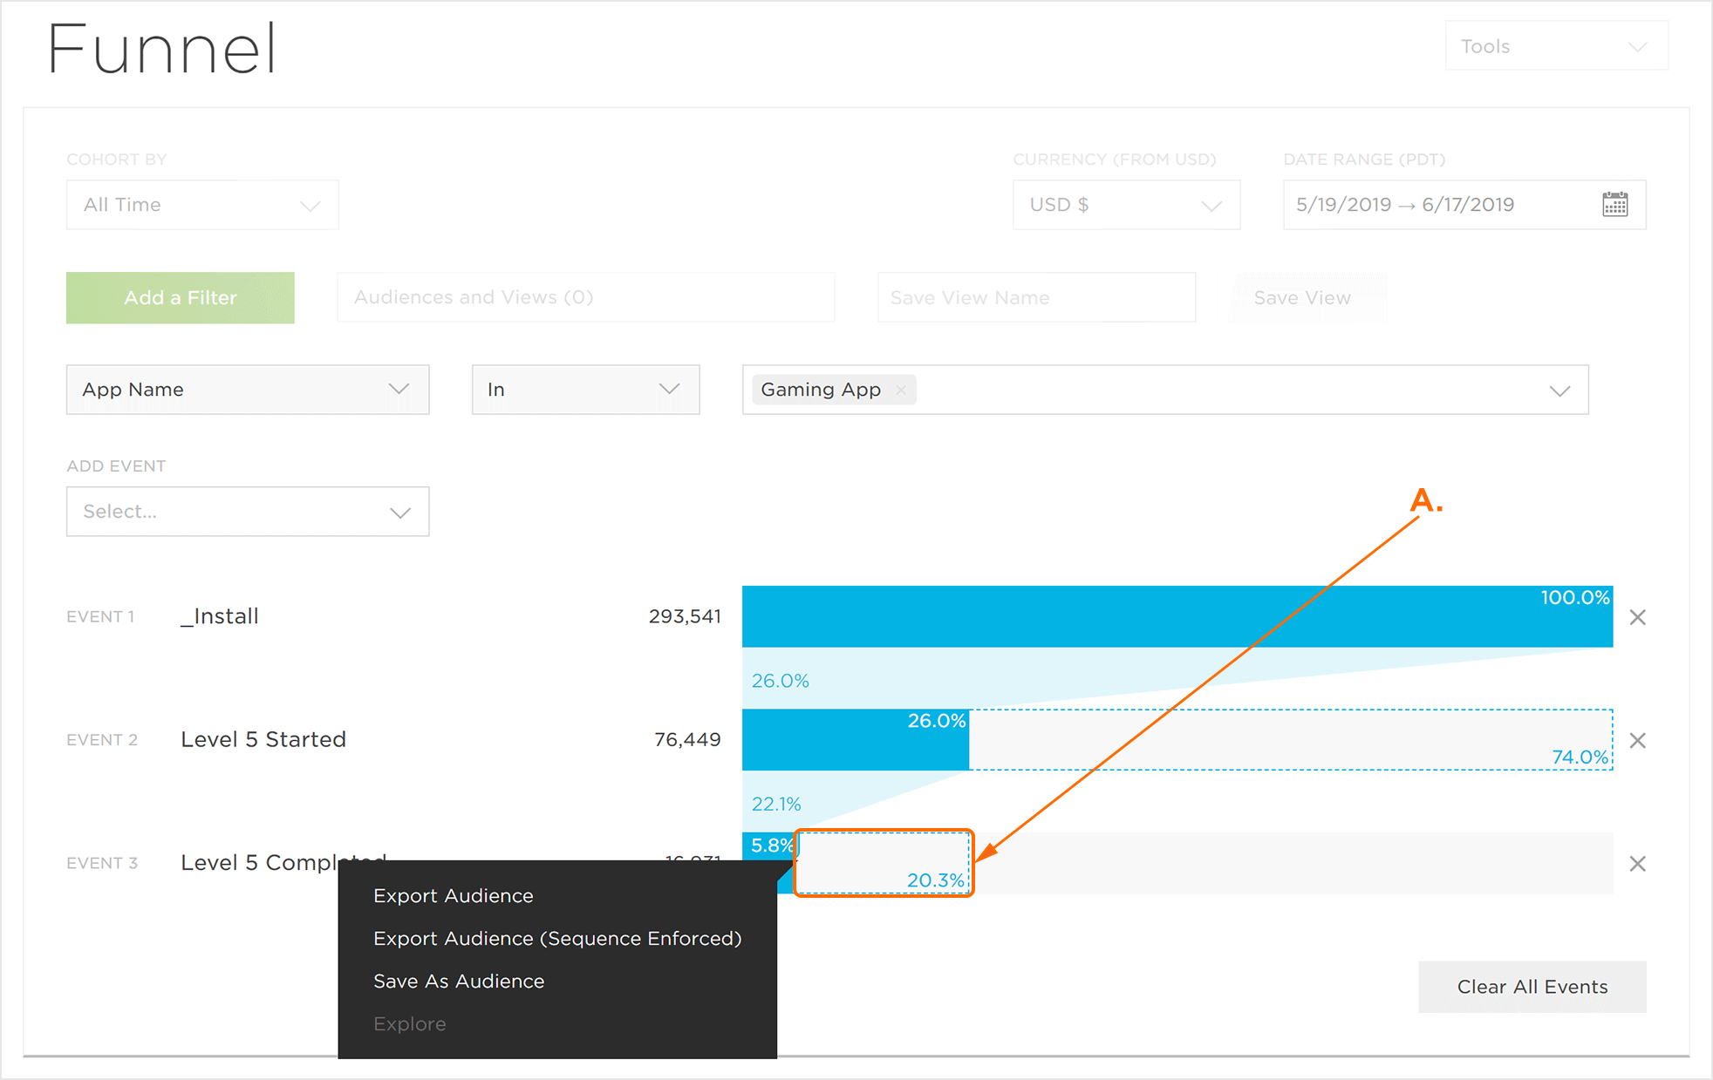1713x1080 pixels.
Task: Open the Add Event Select dropdown
Action: coord(248,512)
